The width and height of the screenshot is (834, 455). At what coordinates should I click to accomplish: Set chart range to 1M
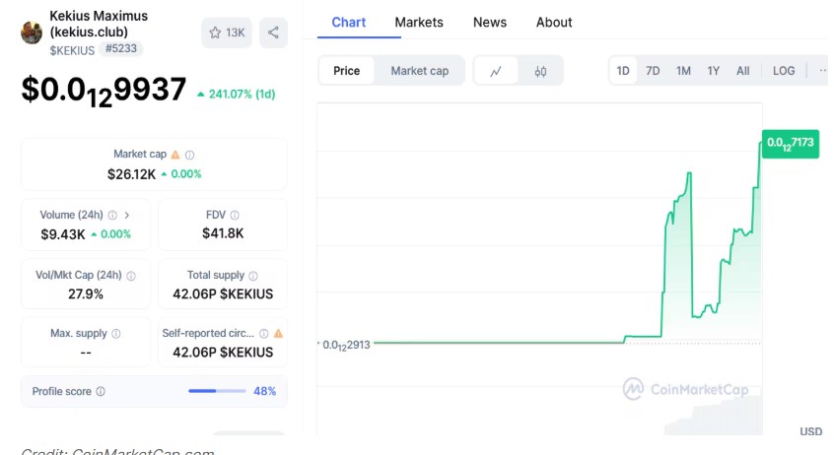pyautogui.click(x=683, y=71)
